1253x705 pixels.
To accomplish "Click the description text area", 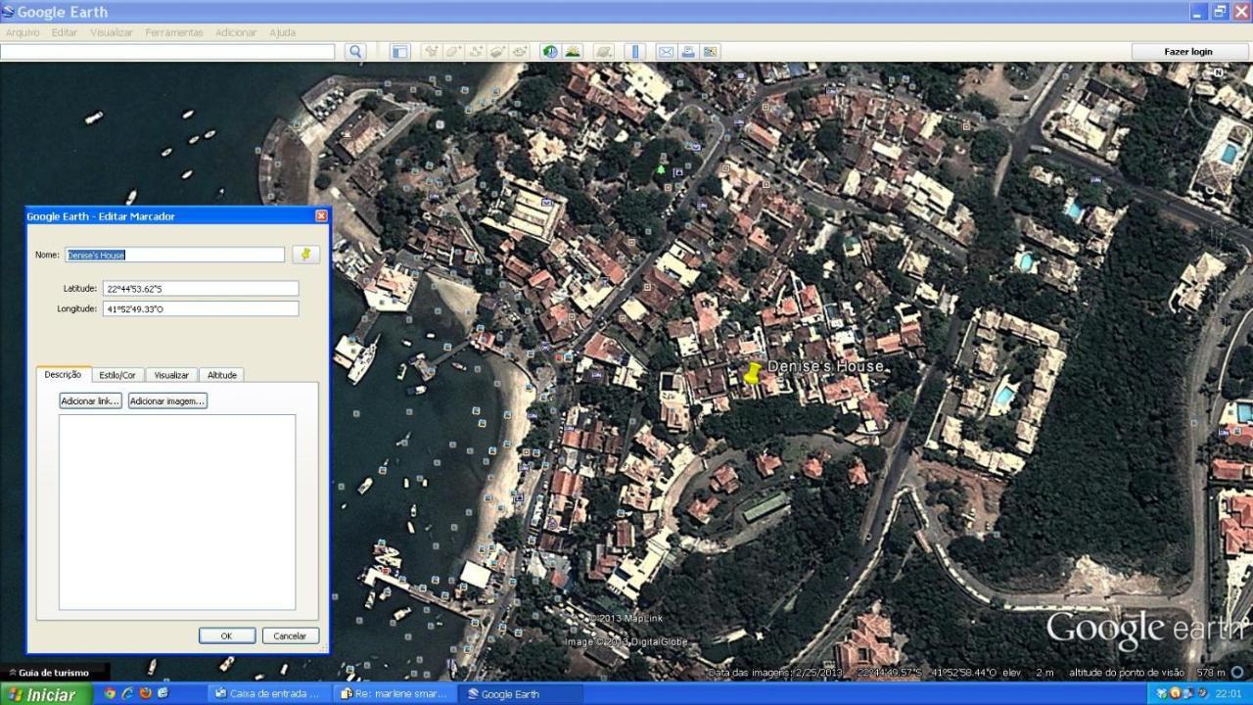I will click(177, 512).
